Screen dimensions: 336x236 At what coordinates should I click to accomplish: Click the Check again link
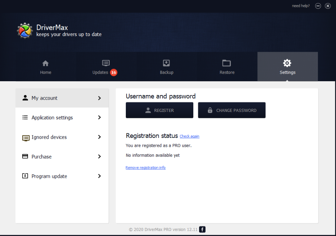tap(189, 136)
